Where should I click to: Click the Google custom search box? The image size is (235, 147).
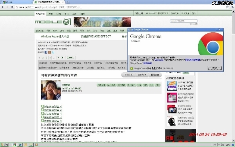click(x=184, y=21)
